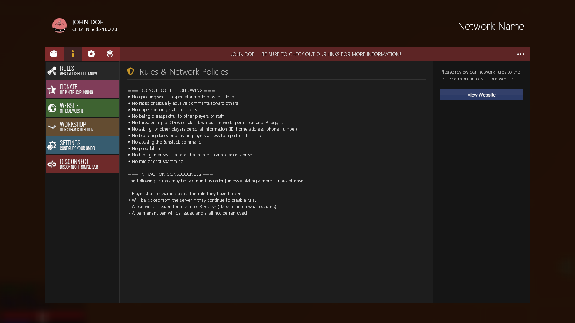Click the rule about being disrespectful
The height and width of the screenshot is (323, 575).
[x=176, y=116]
